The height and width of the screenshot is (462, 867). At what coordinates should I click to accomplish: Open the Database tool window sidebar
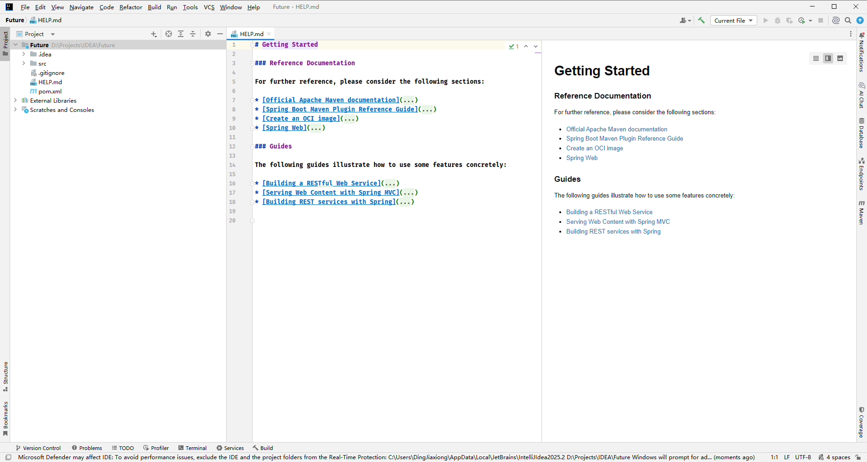861,133
